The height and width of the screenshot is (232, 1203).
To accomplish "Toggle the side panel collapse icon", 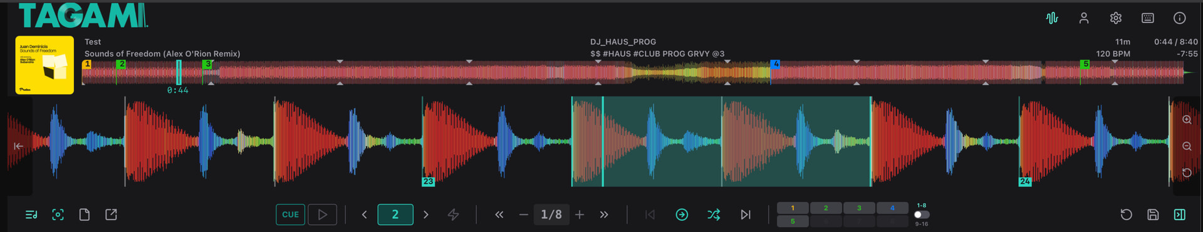I will [1179, 214].
